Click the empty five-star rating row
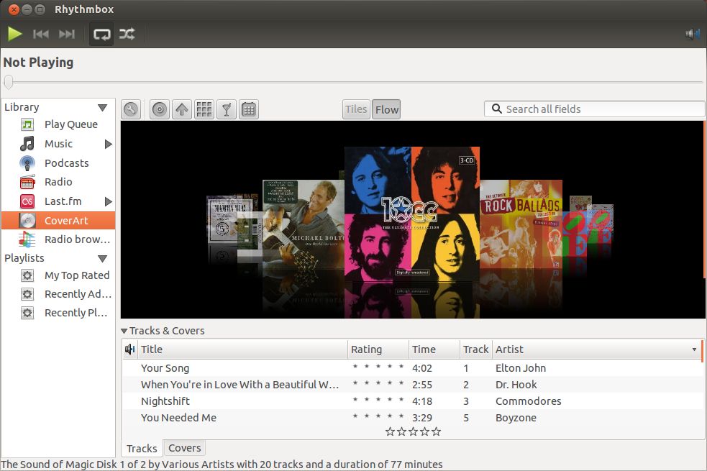 click(x=413, y=431)
